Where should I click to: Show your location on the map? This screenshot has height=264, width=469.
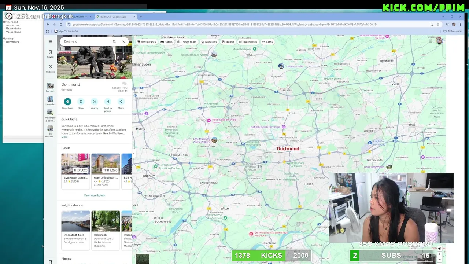[x=440, y=249]
